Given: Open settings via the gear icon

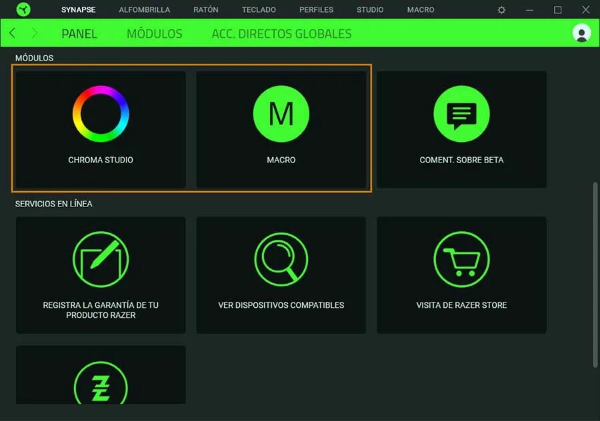Looking at the screenshot, I should [x=501, y=10].
